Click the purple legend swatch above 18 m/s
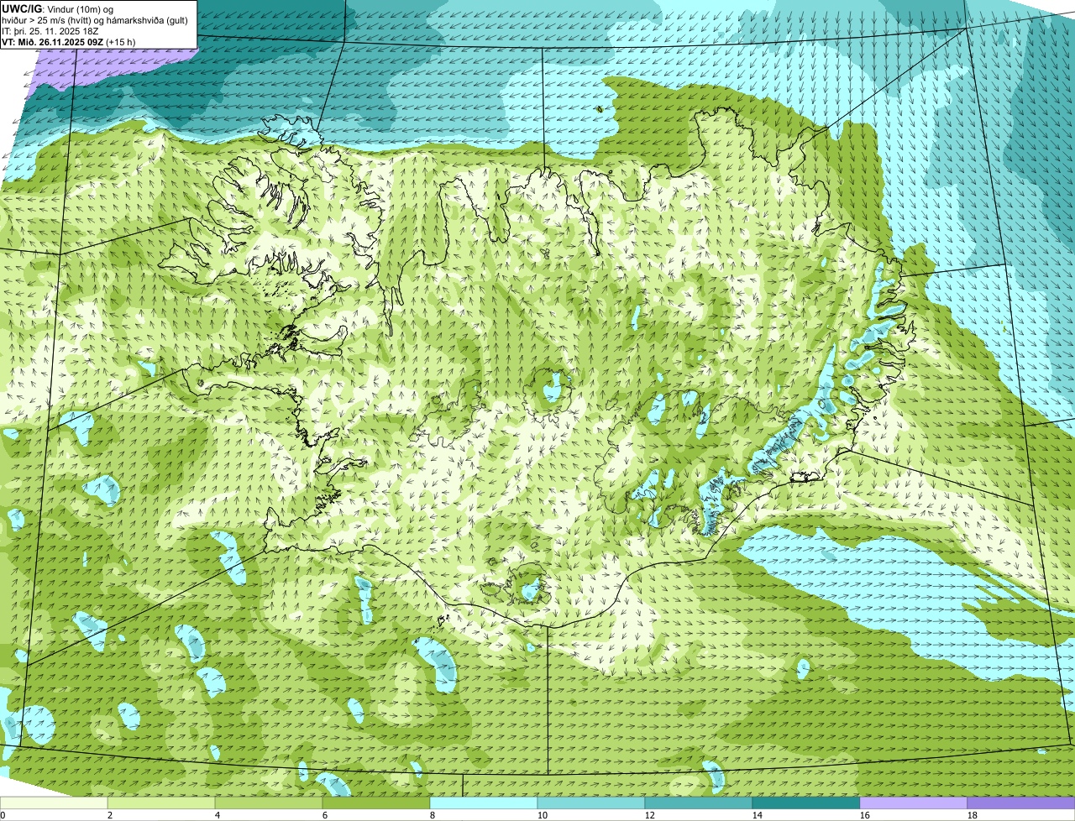This screenshot has height=821, width=1075. pyautogui.click(x=1021, y=803)
